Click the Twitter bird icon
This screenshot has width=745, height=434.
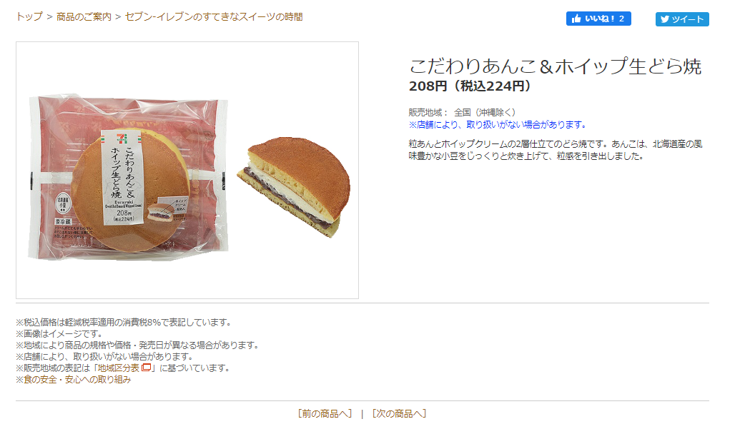coord(665,19)
